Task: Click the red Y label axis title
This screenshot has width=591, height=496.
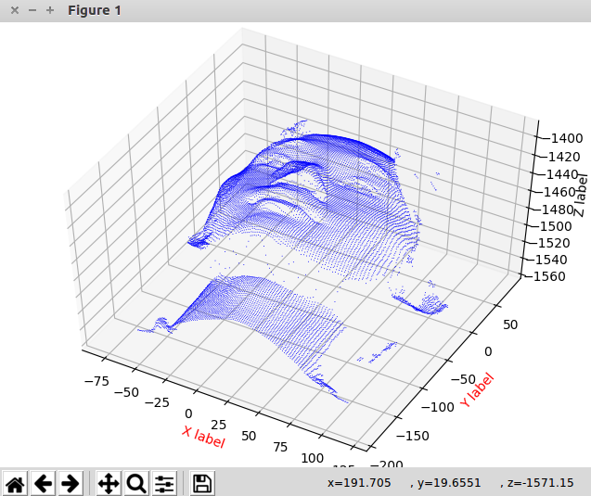Action: coord(477,390)
